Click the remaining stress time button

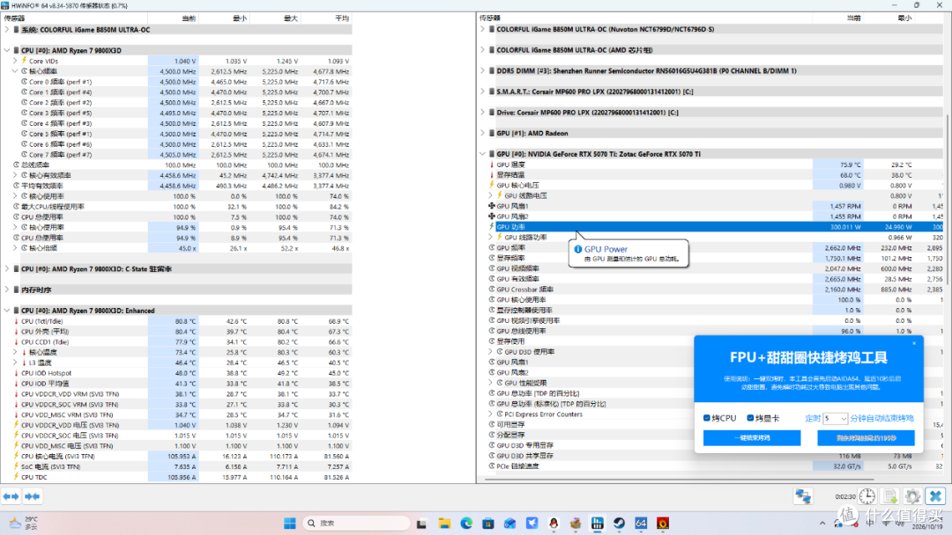[866, 437]
